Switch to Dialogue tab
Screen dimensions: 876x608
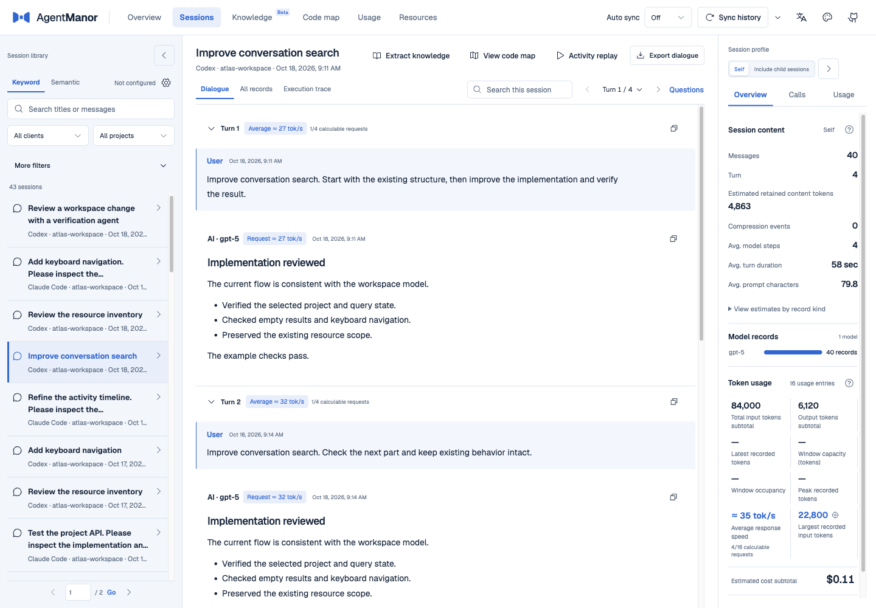(215, 89)
